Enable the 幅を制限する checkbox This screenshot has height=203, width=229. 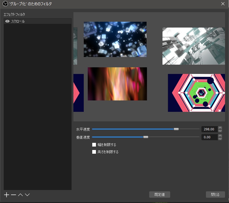point(94,145)
